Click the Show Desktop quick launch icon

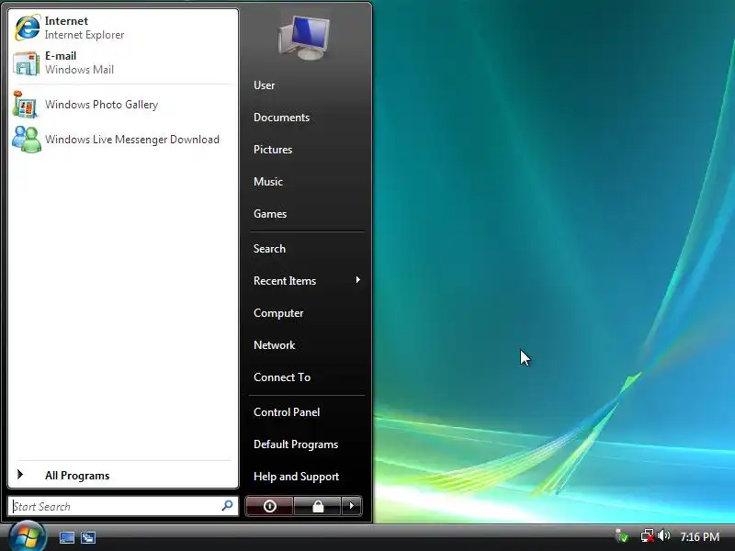click(66, 537)
